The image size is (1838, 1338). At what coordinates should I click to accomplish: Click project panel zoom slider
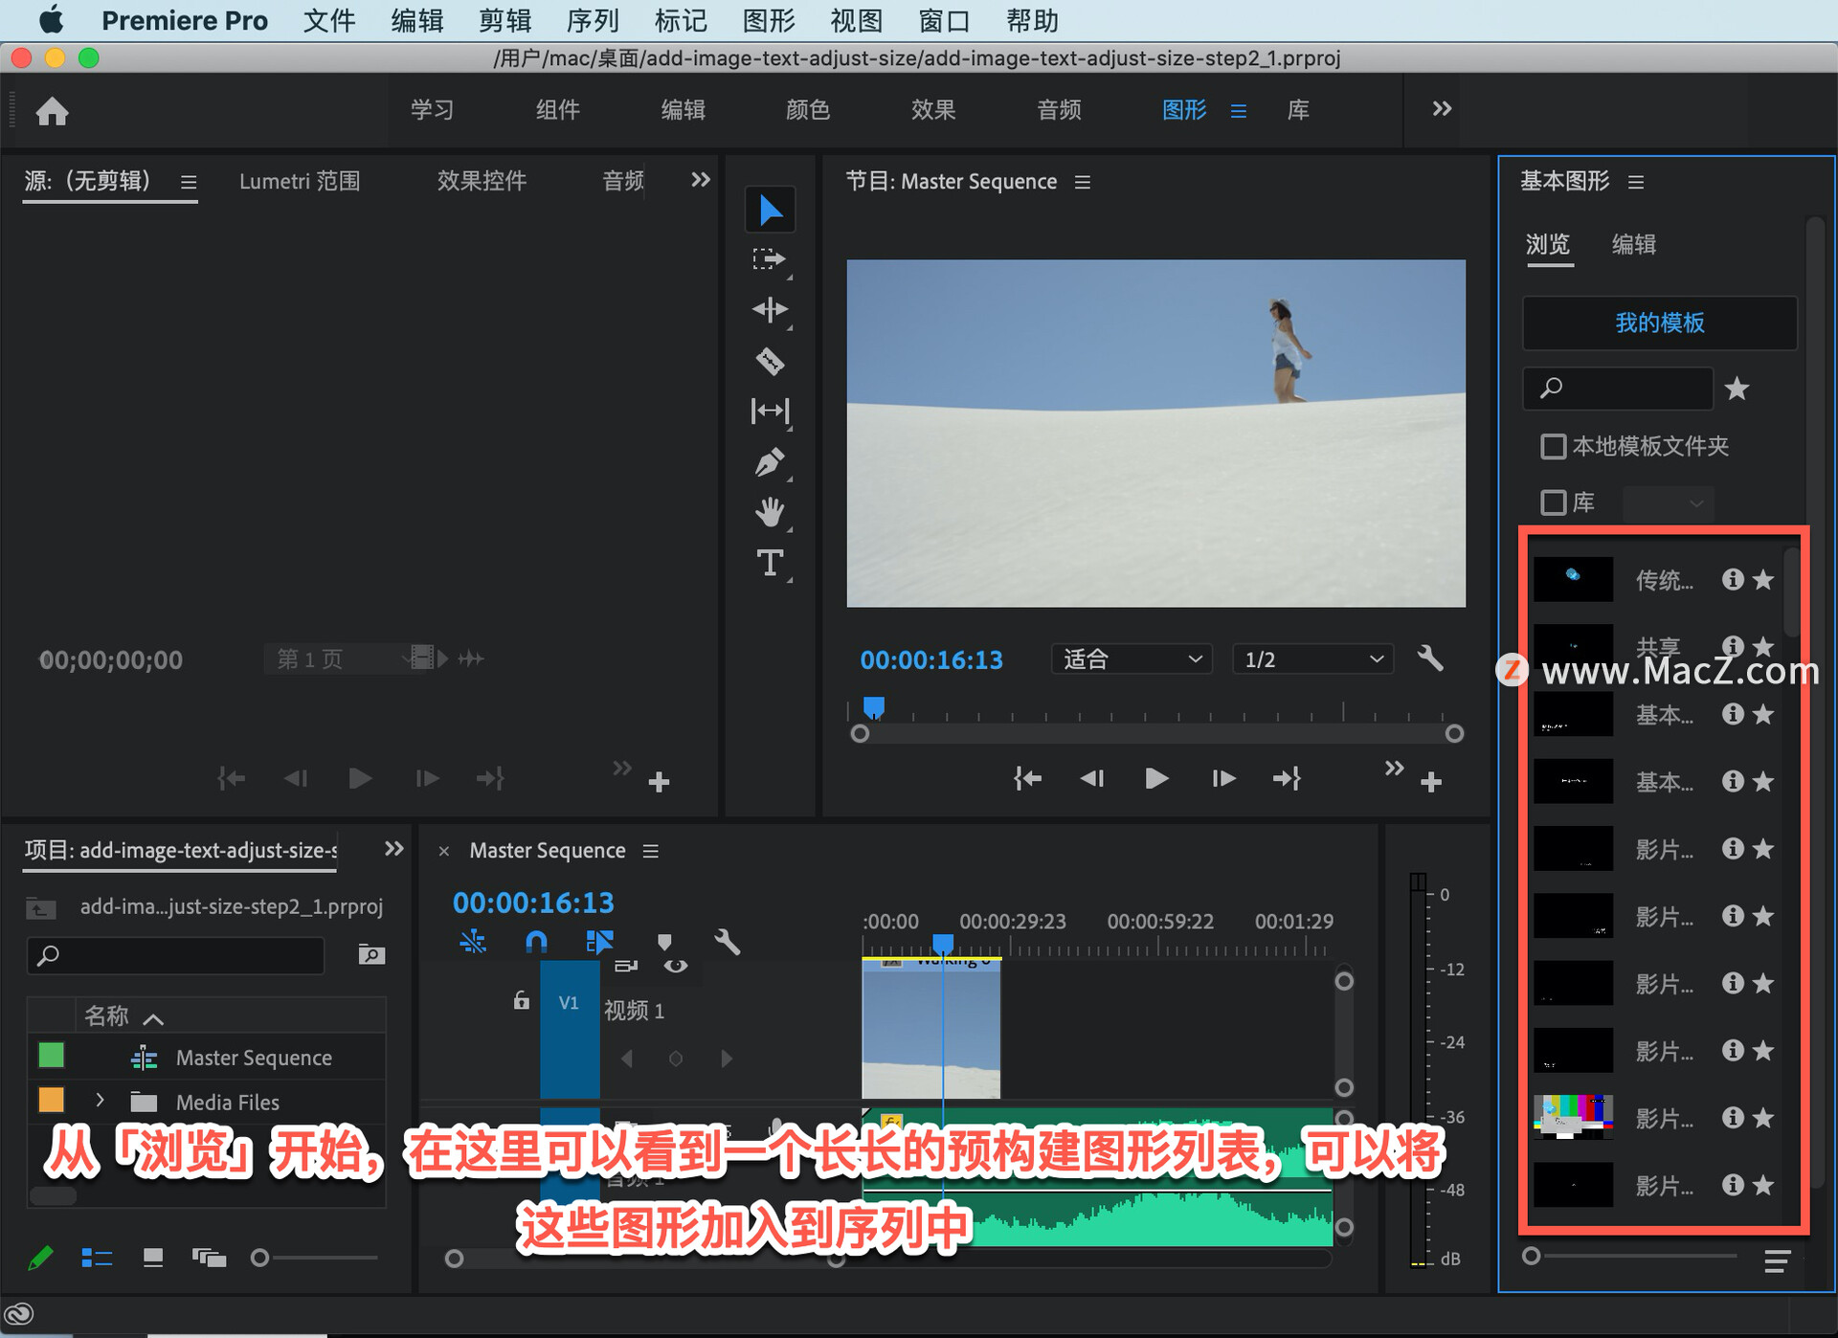(314, 1258)
